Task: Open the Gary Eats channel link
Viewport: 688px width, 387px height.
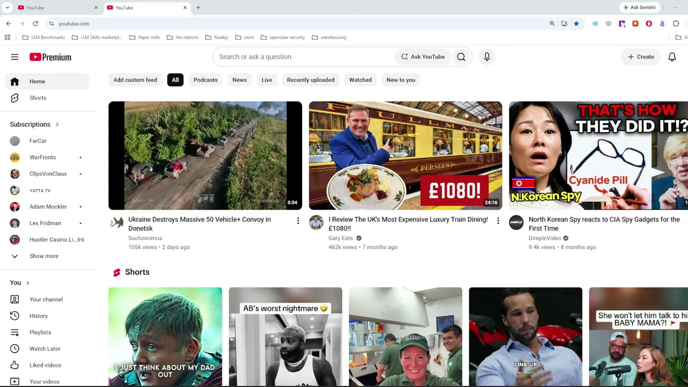Action: pyautogui.click(x=341, y=238)
